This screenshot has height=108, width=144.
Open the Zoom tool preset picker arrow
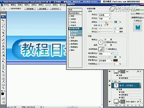(6, 9)
